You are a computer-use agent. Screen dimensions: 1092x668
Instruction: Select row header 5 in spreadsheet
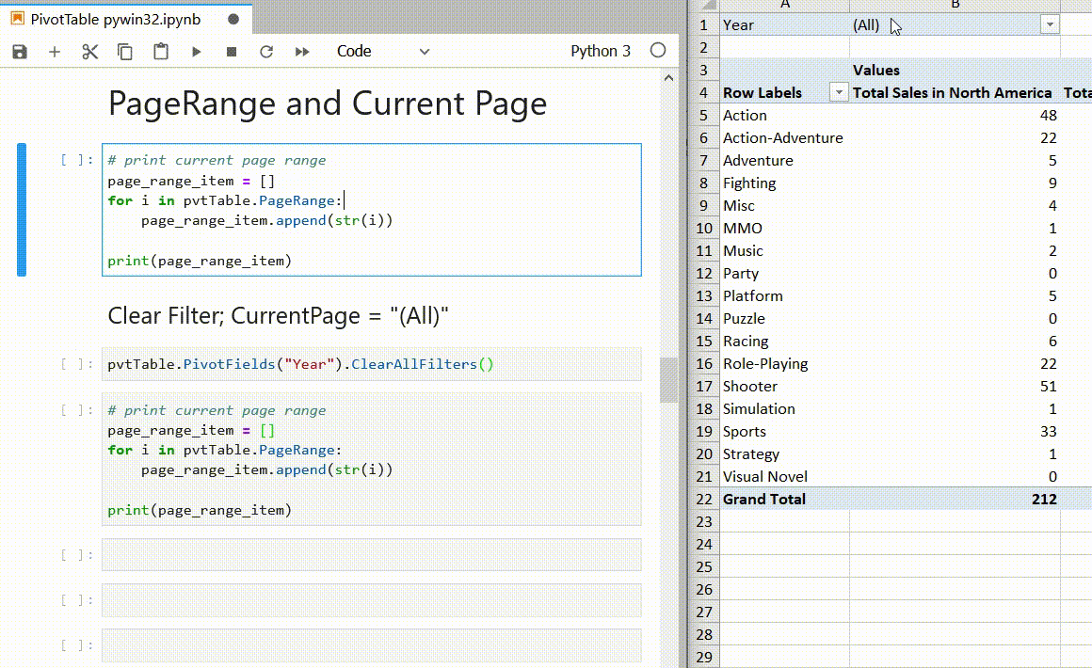pos(703,116)
